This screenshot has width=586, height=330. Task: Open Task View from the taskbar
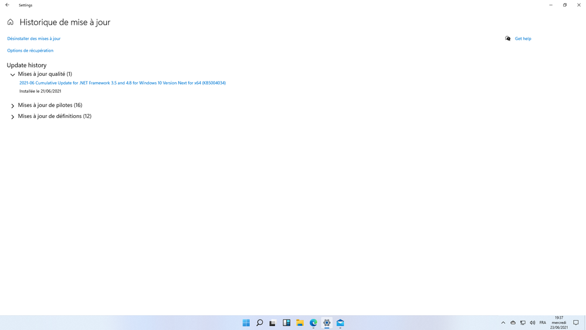pyautogui.click(x=273, y=323)
